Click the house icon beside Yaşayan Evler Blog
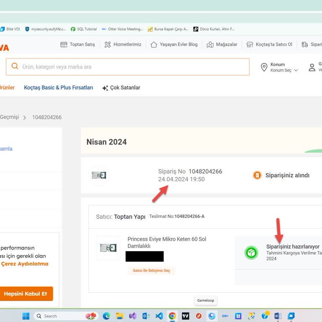This screenshot has height=322, width=322. (154, 44)
